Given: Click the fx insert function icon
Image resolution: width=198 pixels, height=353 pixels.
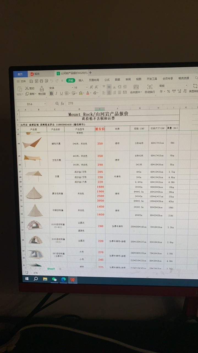Looking at the screenshot, I should 62,103.
